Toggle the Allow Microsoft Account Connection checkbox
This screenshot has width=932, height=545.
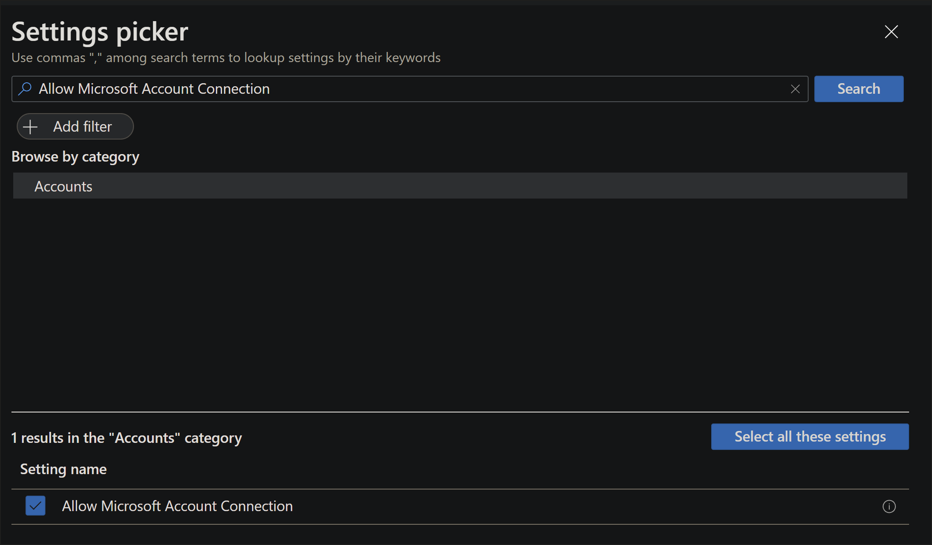(35, 506)
